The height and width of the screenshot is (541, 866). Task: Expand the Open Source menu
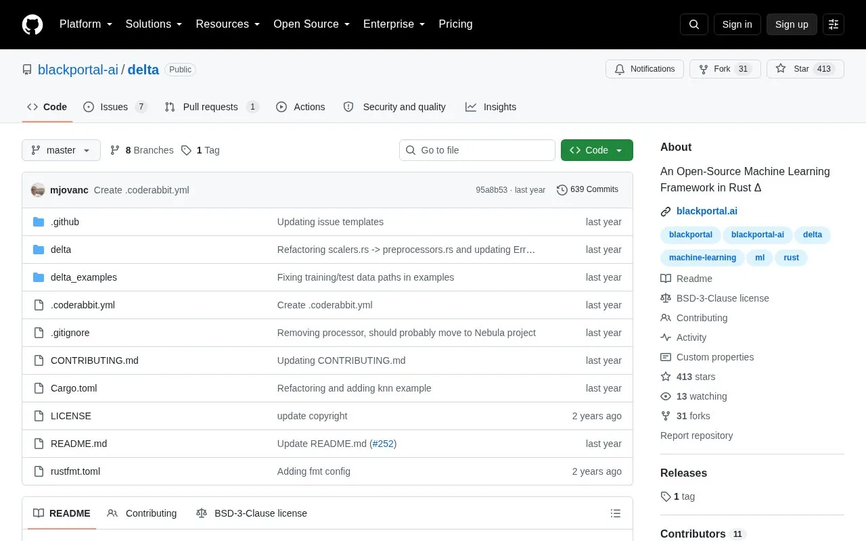[311, 24]
